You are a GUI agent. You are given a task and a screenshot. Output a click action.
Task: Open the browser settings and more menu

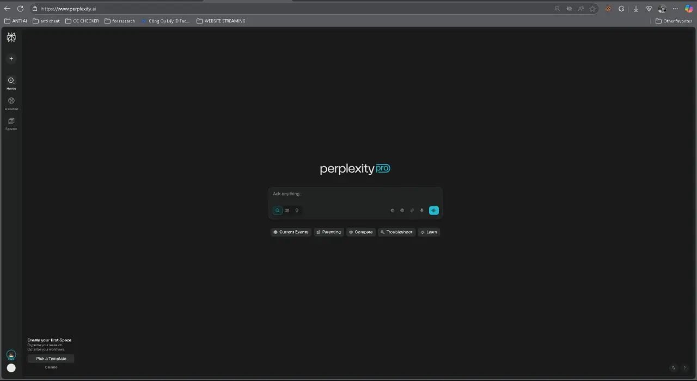pyautogui.click(x=676, y=9)
